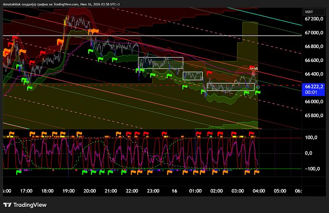Select the small white rectangle between 16 and 01:00

(193, 76)
